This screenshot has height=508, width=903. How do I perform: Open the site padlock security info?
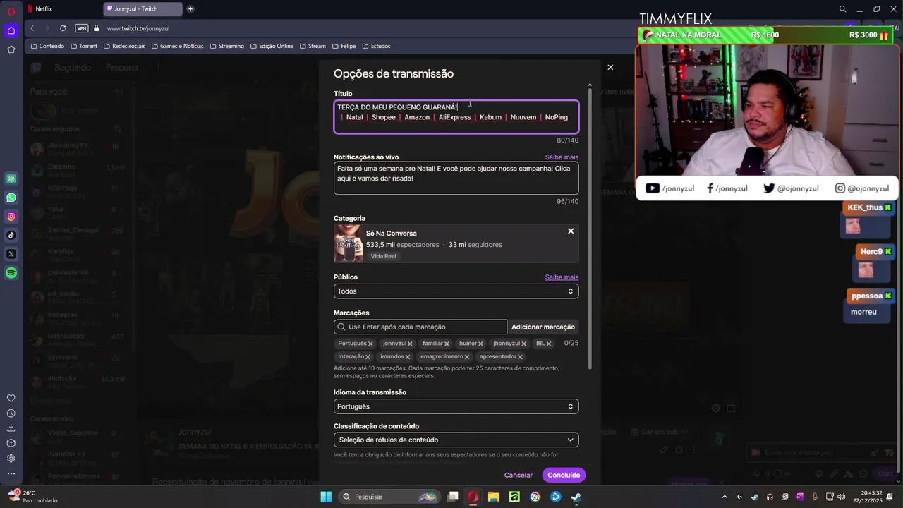point(97,28)
